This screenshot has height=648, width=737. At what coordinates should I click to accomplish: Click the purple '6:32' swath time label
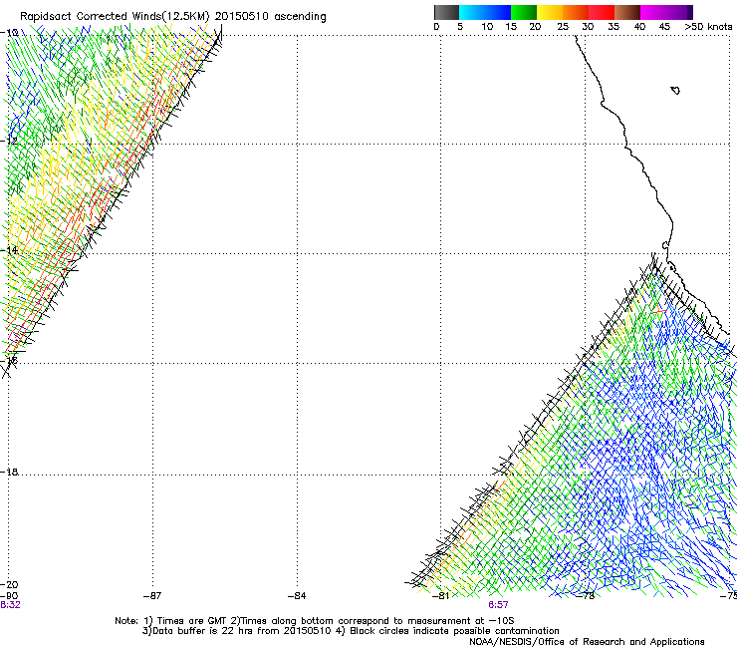[10, 605]
